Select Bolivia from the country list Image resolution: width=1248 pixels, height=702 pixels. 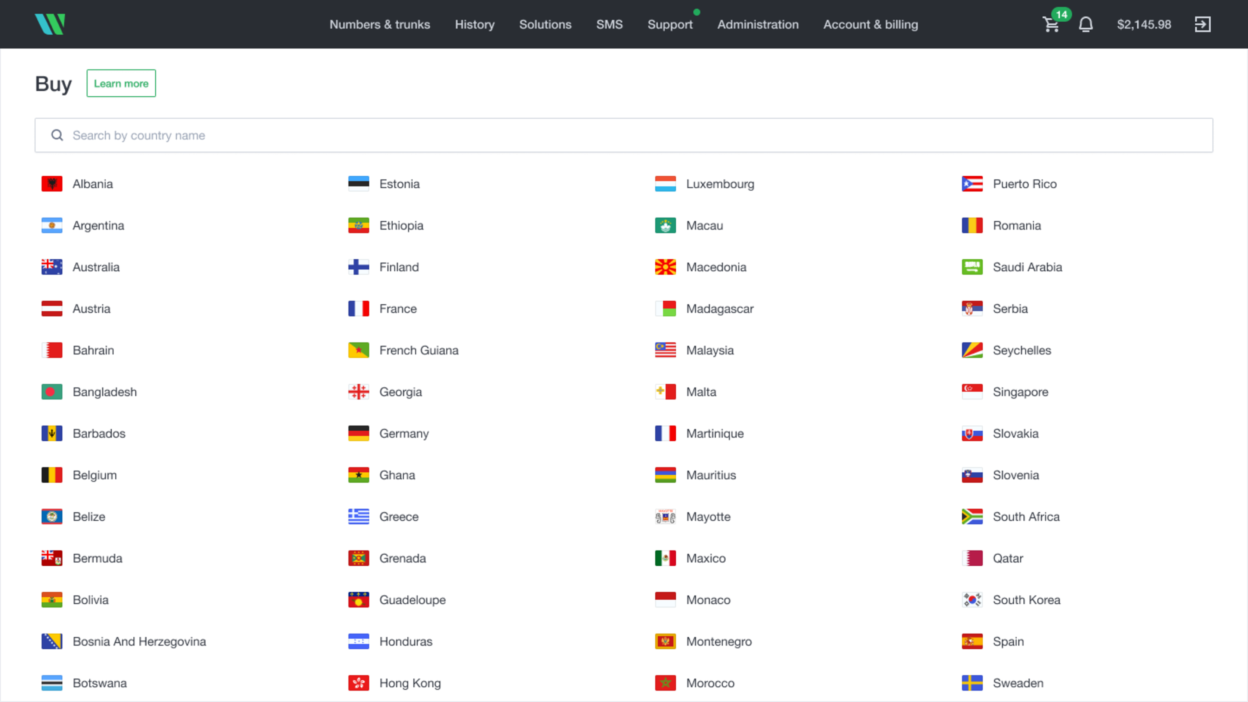click(90, 600)
